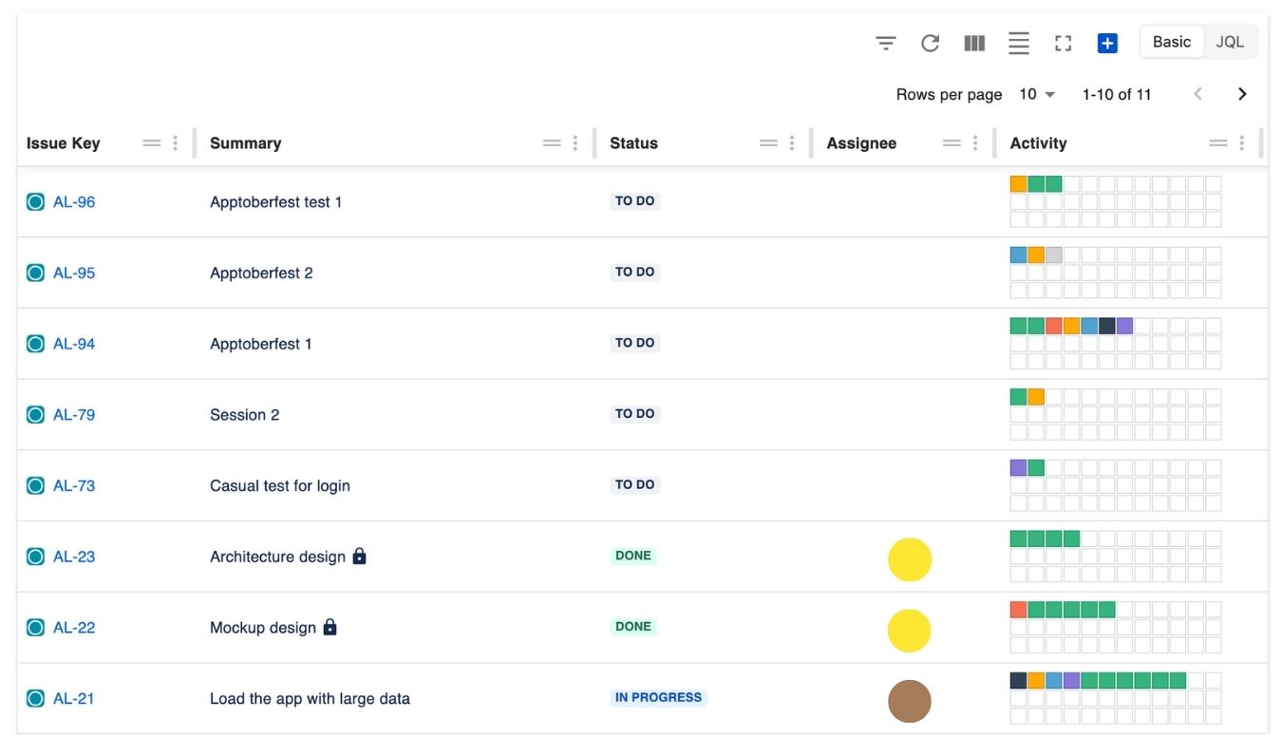The image size is (1282, 736).
Task: Open Summary column options menu
Action: pos(575,143)
